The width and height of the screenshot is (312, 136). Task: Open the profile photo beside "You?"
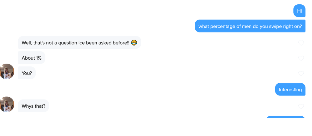click(7, 71)
